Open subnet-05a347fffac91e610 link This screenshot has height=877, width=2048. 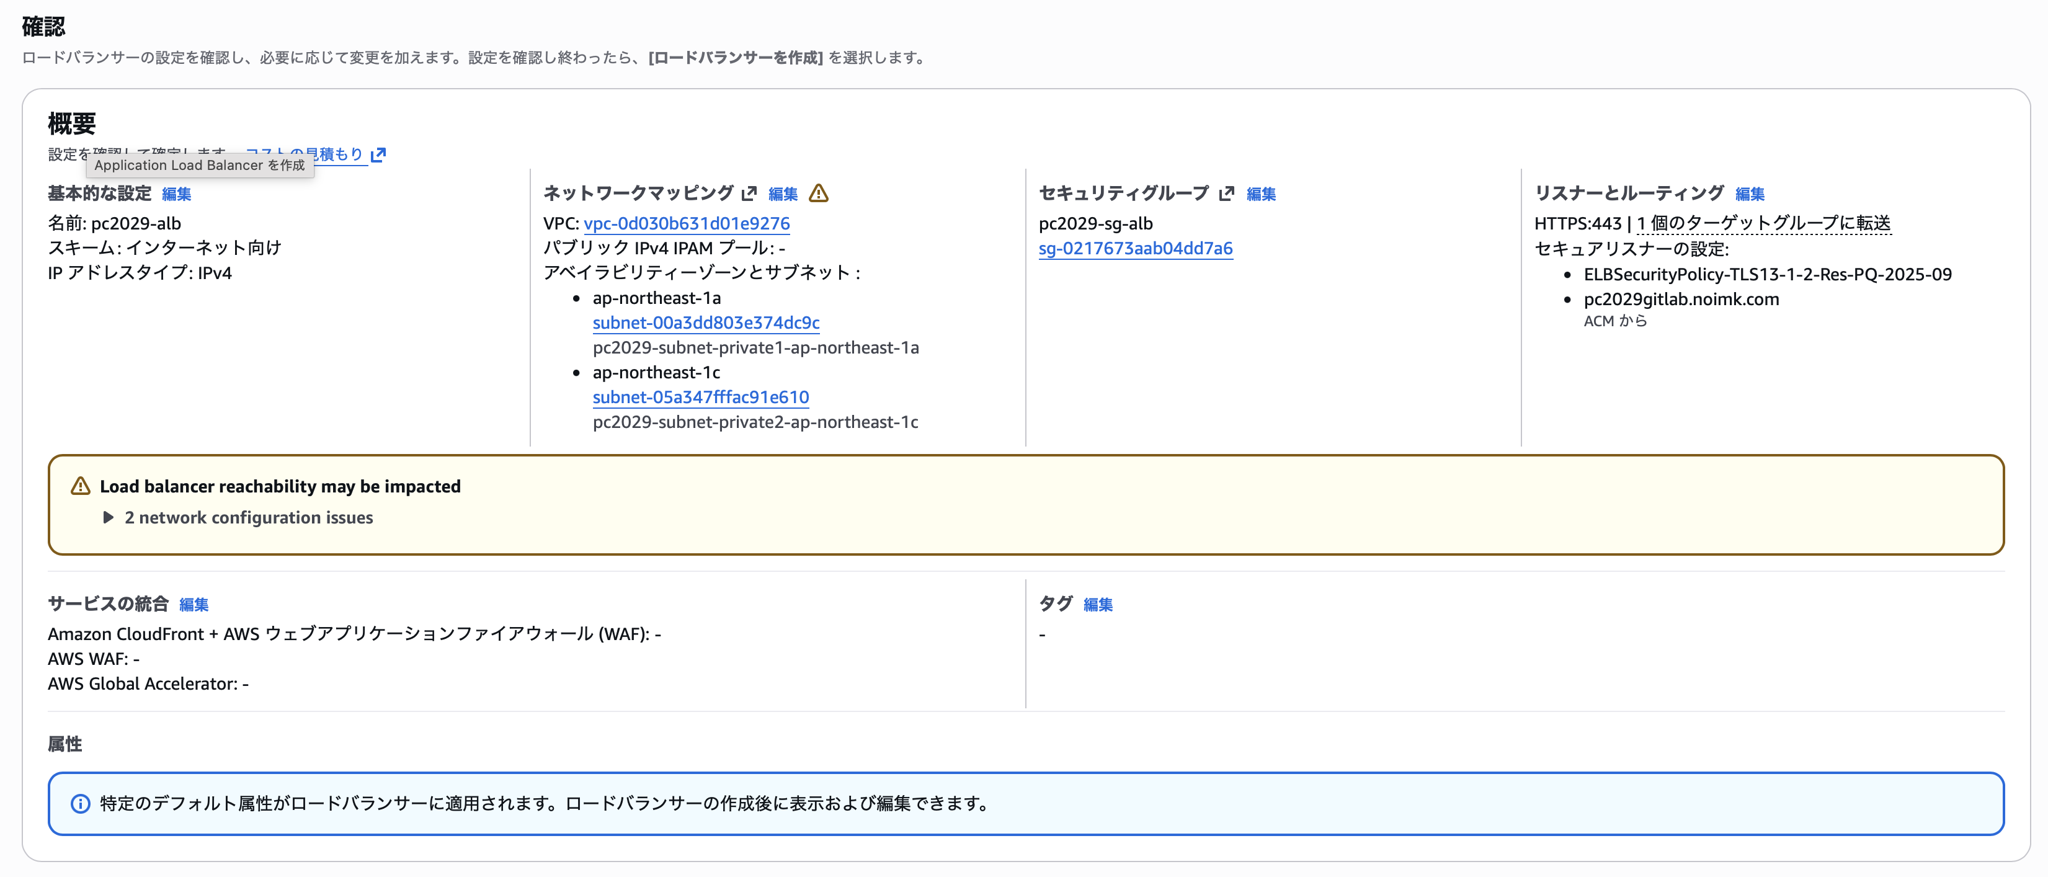[700, 397]
